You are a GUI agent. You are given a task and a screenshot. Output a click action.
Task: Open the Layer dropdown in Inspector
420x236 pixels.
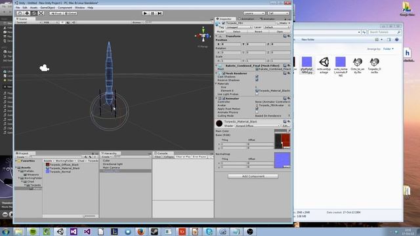click(x=276, y=28)
